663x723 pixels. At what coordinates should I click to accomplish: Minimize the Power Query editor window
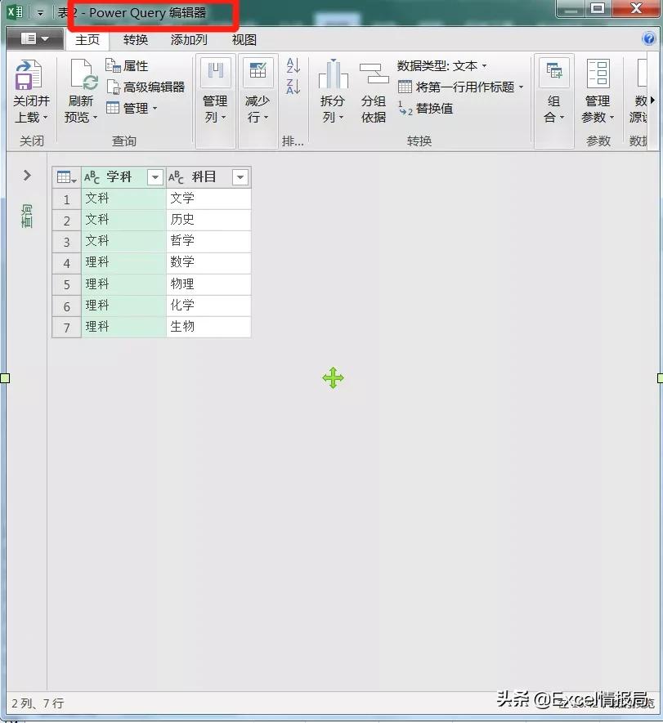coord(571,9)
